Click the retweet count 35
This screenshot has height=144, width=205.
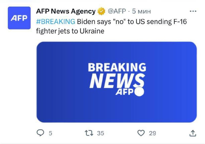(x=101, y=133)
